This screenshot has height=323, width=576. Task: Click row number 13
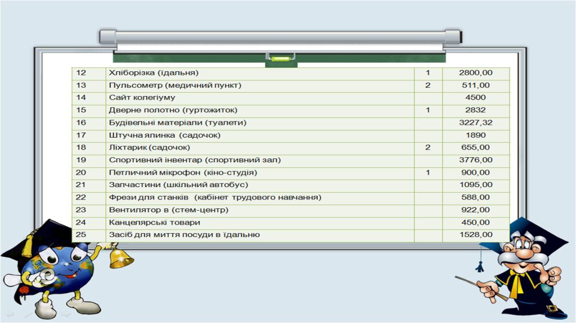81,85
